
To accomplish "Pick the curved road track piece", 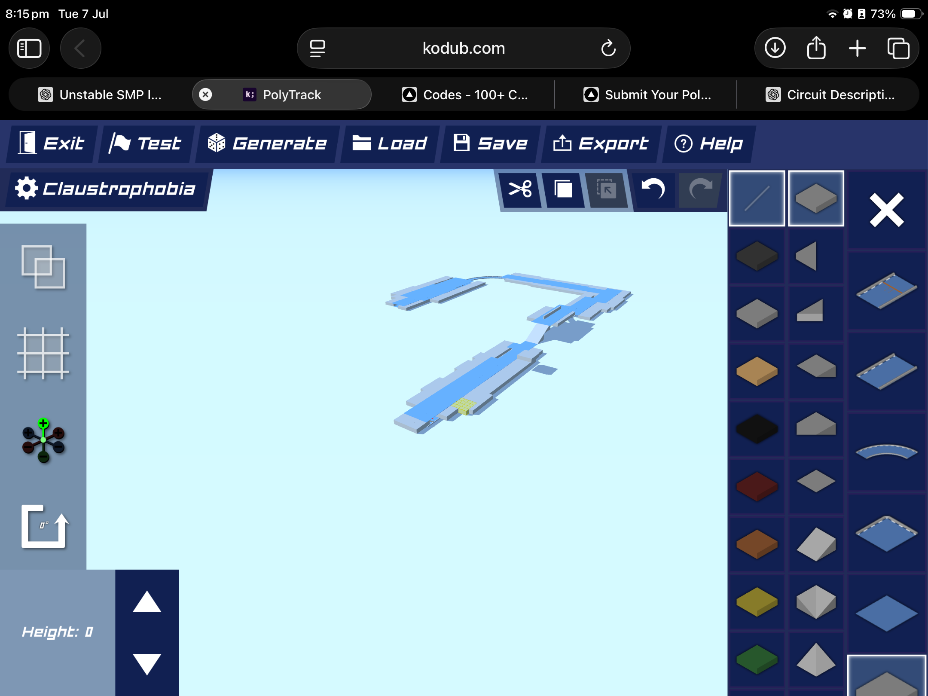I will (x=886, y=452).
